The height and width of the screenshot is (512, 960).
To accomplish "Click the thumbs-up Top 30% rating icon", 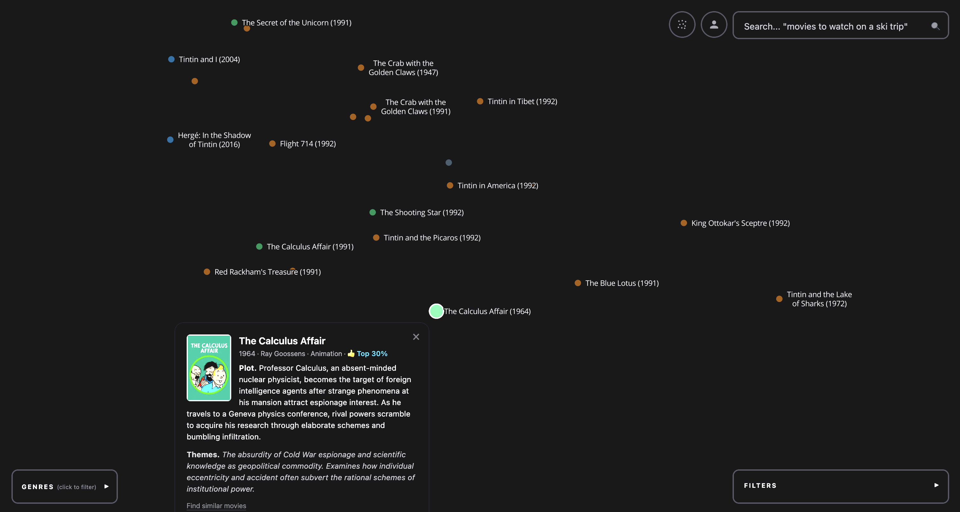I will pos(351,354).
